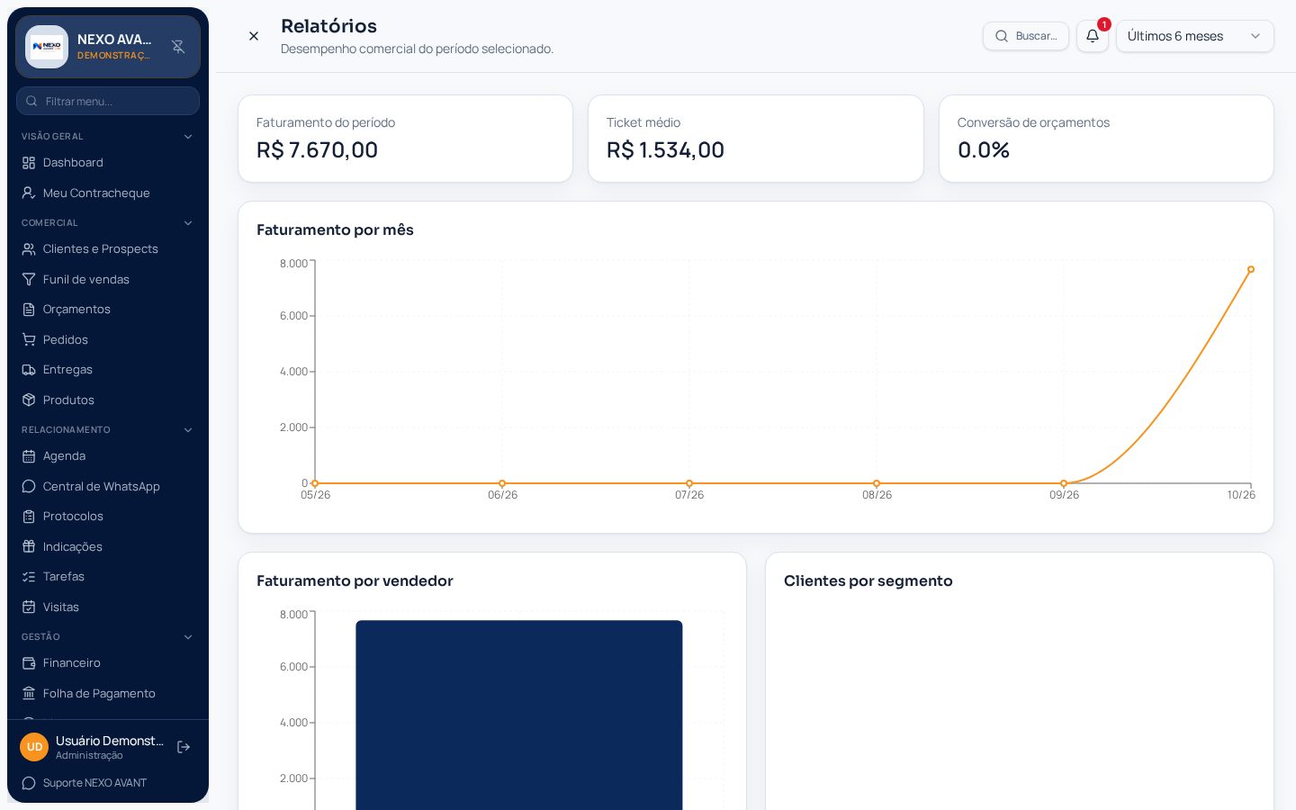Toggle the sidebar pin icon
This screenshot has width=1296, height=810.
[178, 47]
